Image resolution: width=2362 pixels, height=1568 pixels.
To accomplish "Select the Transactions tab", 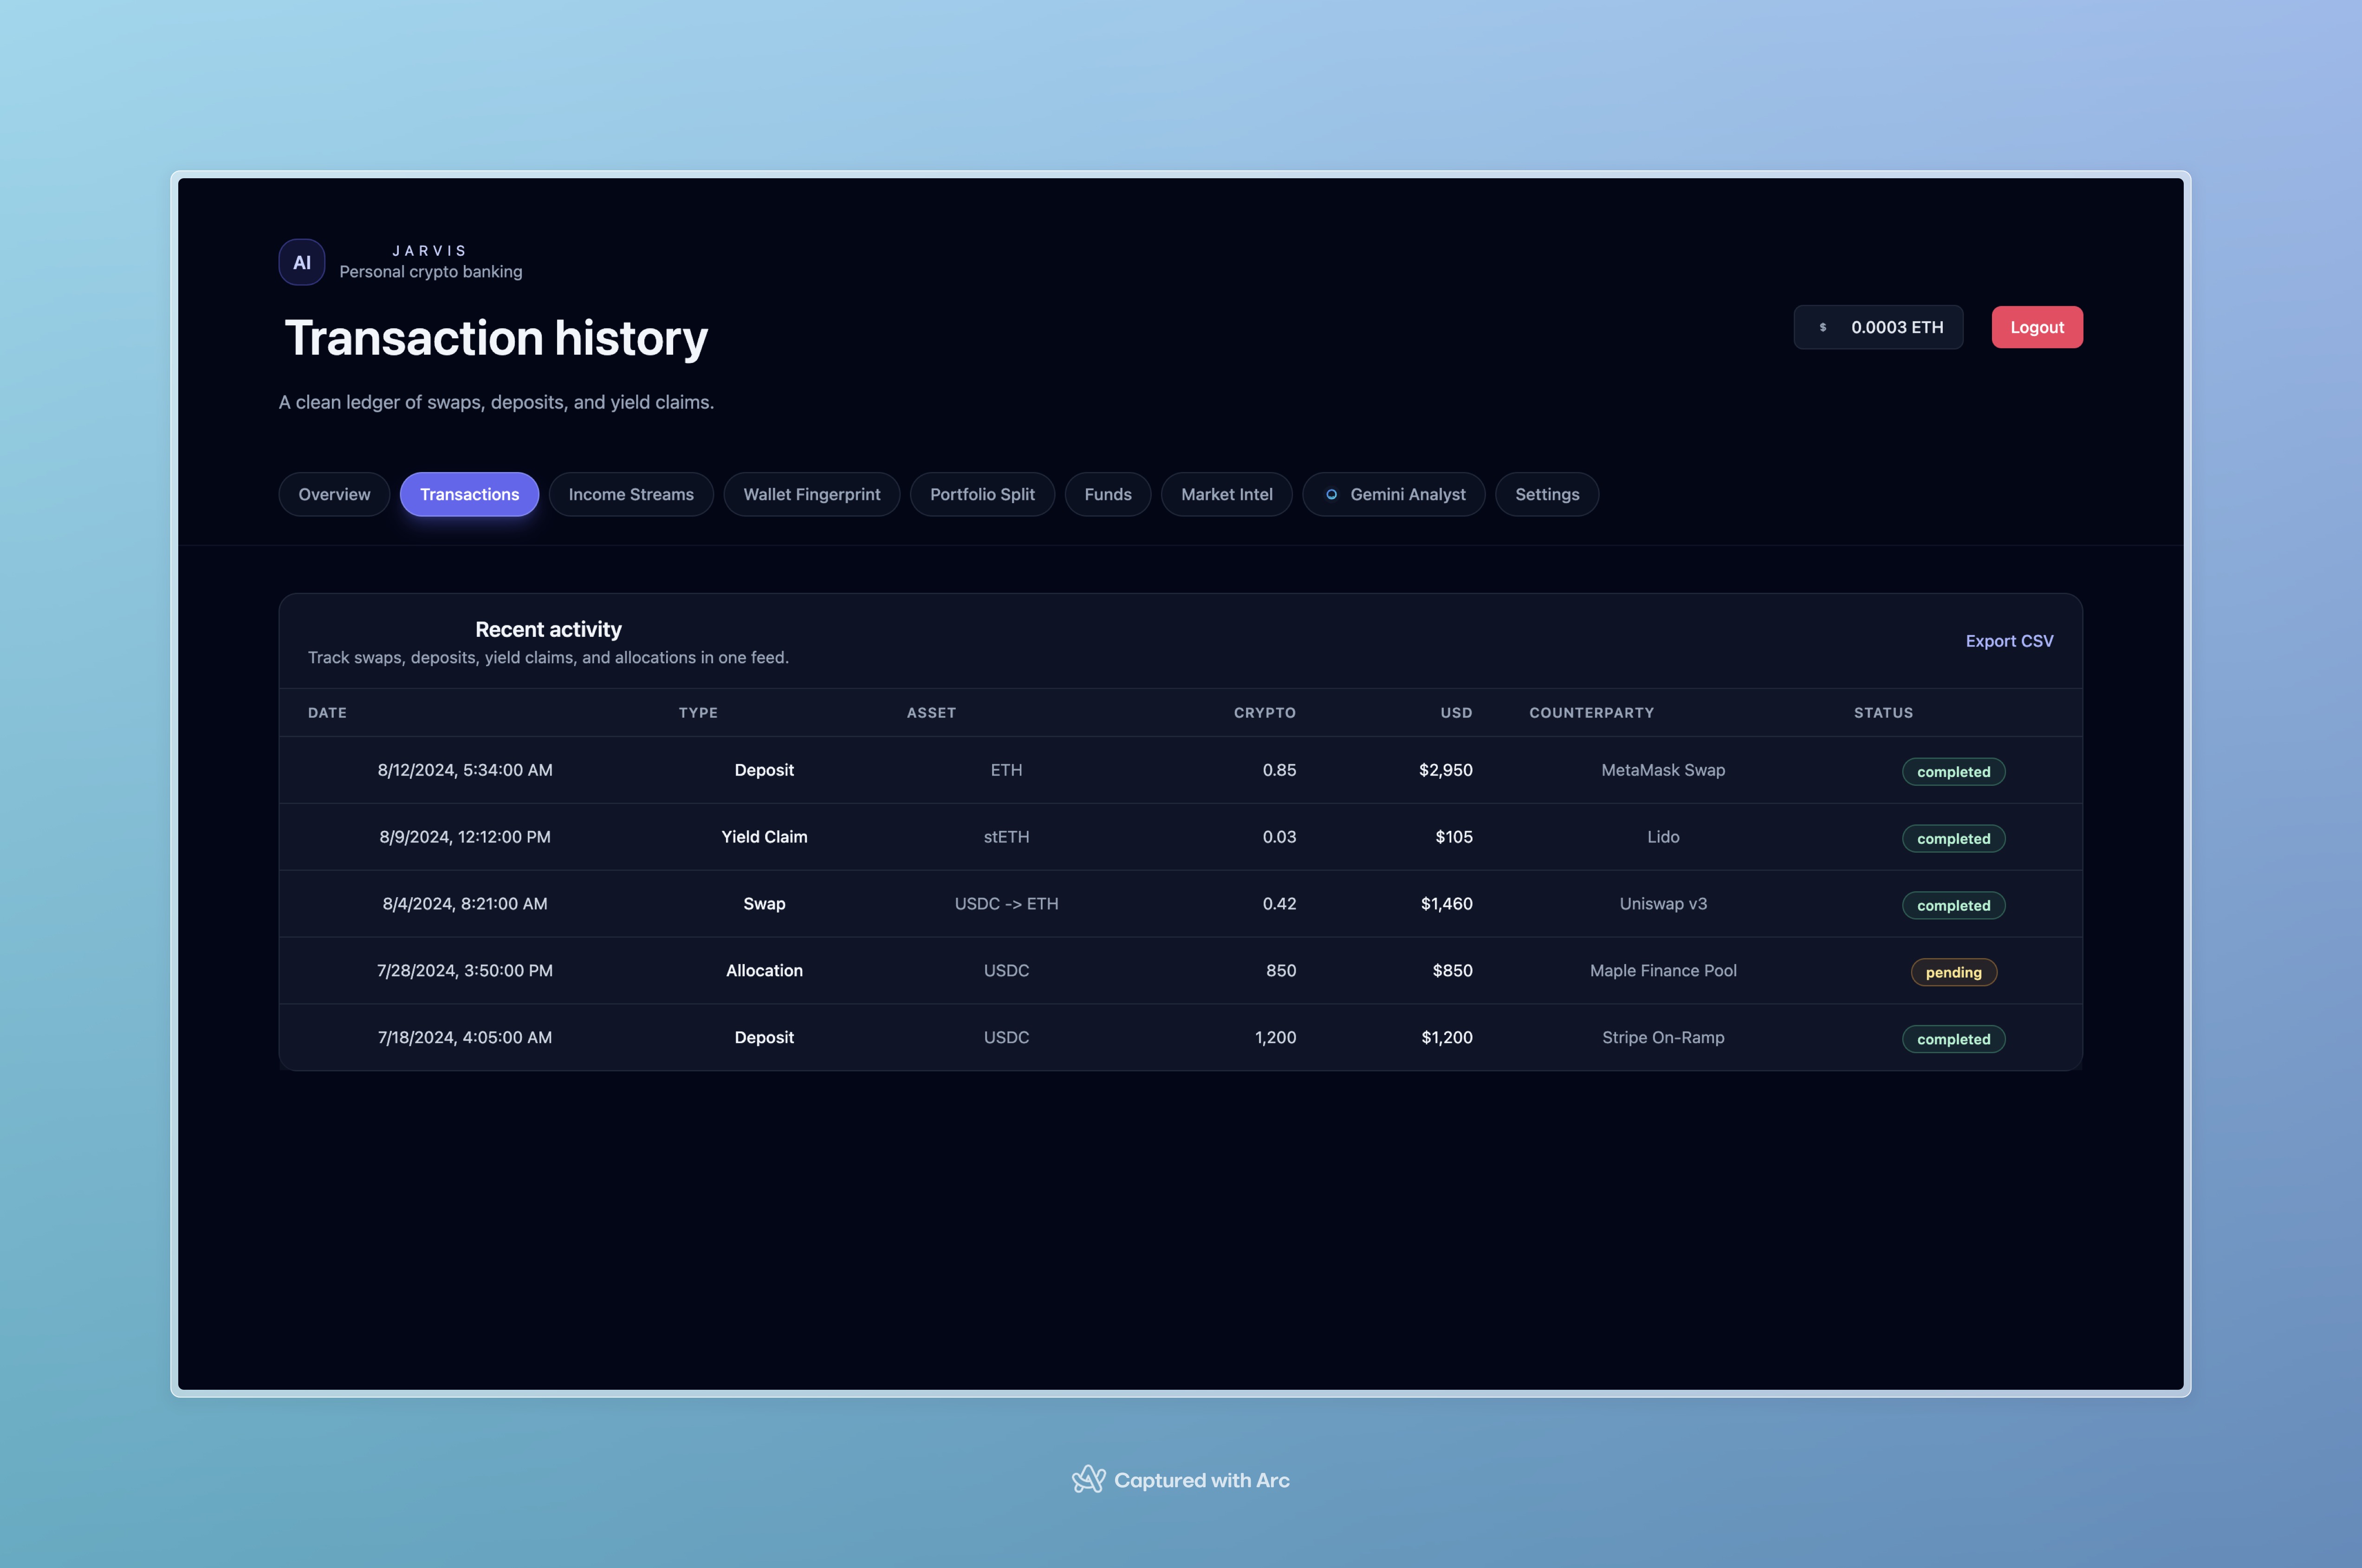I will 469,494.
